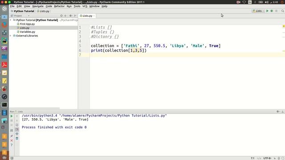The height and width of the screenshot is (160, 285).
Task: Click the up arrow in Run console gutter
Action: coord(17,116)
